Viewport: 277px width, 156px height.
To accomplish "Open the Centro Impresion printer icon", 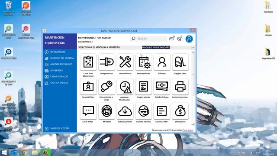I will point(180,87).
